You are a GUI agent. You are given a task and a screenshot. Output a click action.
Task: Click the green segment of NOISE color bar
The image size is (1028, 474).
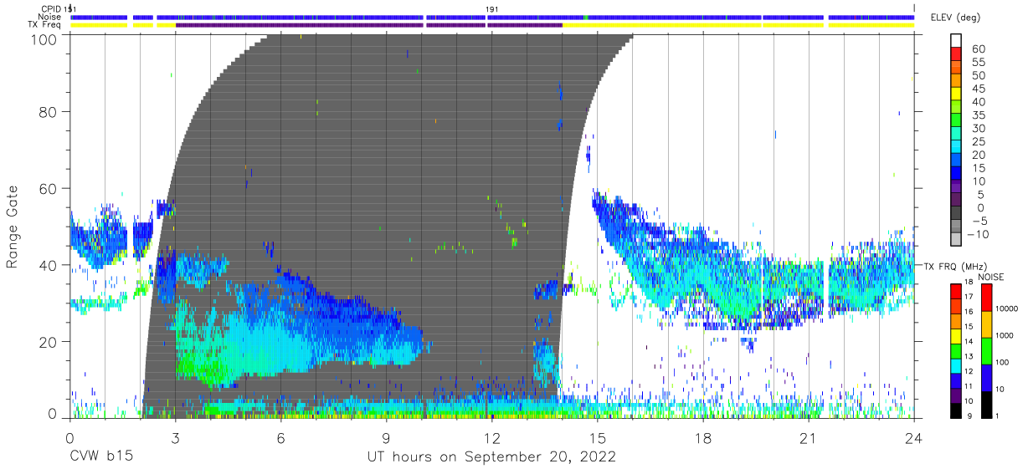tap(985, 350)
